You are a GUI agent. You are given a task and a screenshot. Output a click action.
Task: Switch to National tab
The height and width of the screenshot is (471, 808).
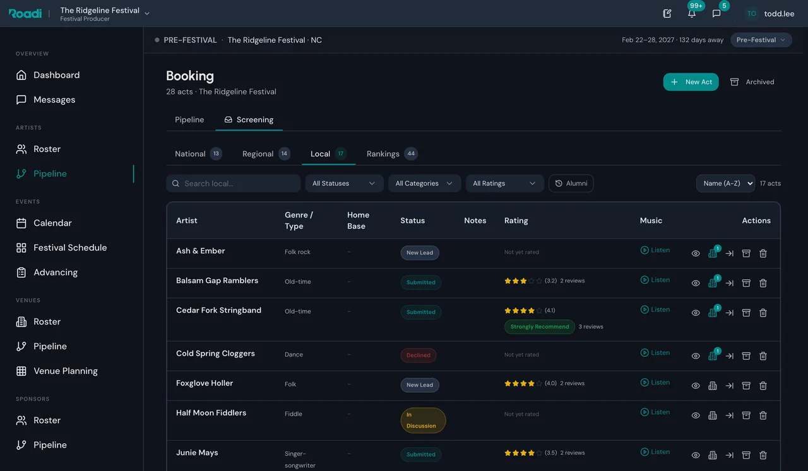pos(198,154)
